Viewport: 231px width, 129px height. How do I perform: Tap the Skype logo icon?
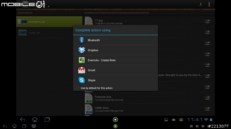(x=82, y=80)
